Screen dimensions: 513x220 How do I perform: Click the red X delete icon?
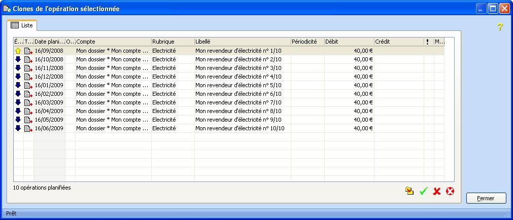click(436, 191)
